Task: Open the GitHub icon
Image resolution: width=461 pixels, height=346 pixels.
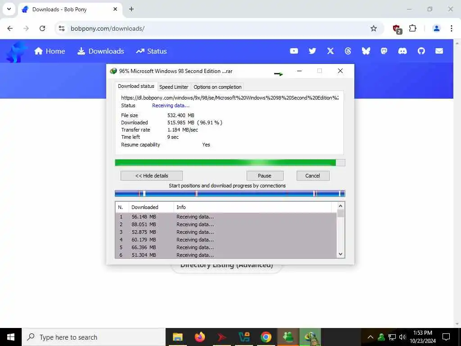Action: (421, 51)
